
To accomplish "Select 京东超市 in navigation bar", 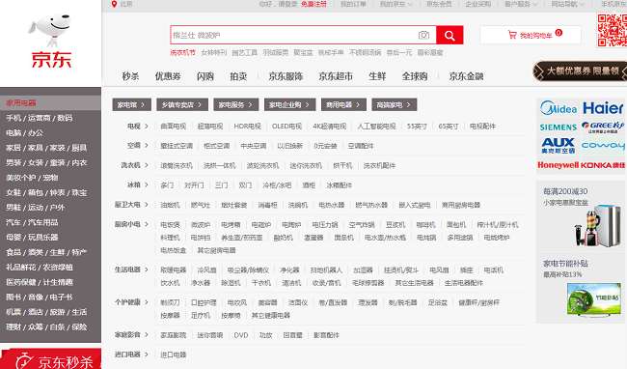I will [x=336, y=76].
